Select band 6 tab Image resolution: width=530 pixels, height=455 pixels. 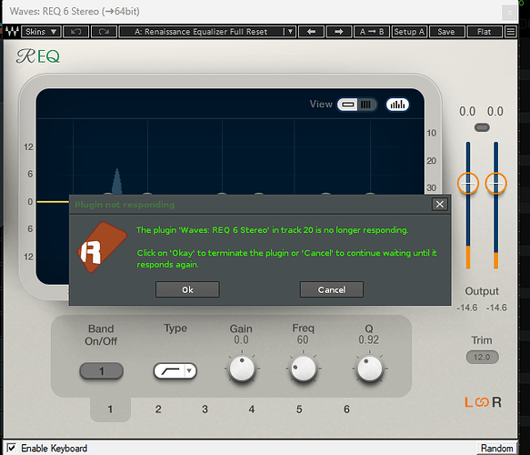coord(346,409)
